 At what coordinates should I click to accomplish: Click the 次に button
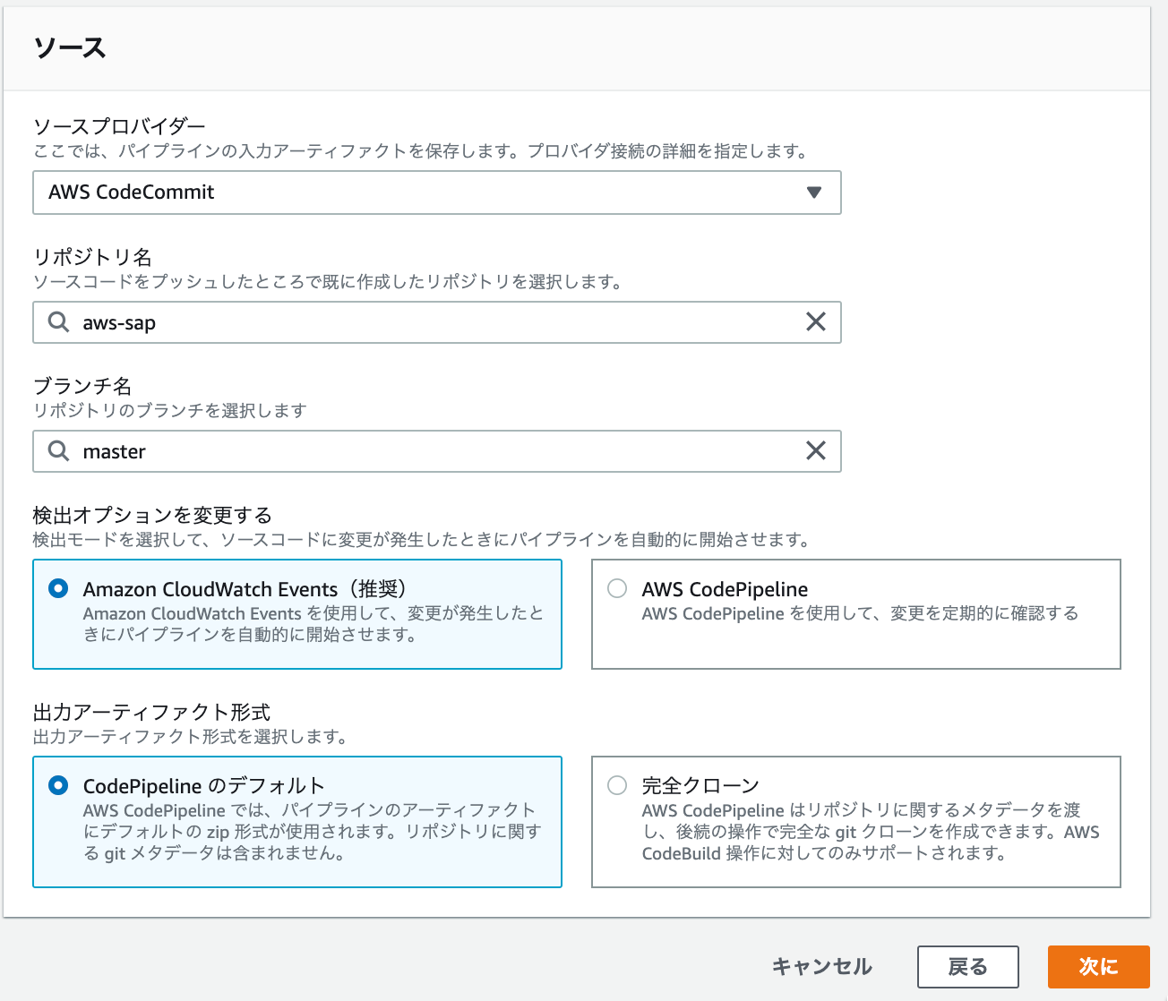point(1098,967)
